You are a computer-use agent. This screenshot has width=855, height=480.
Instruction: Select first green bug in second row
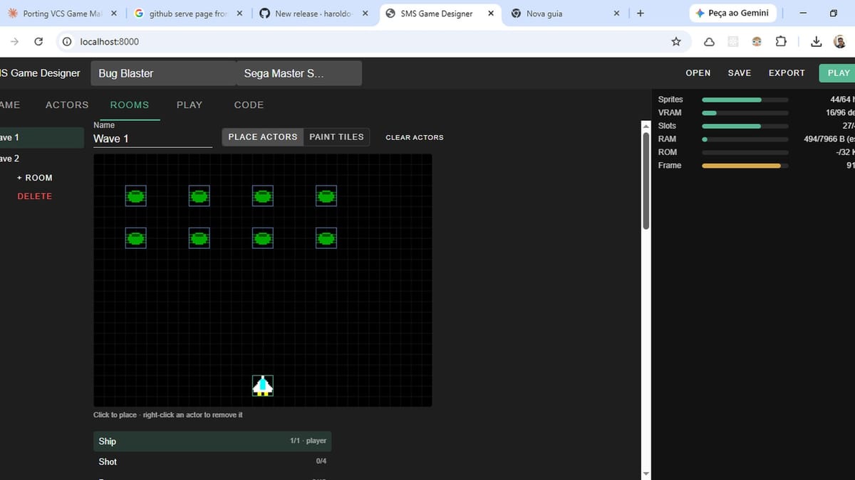(x=136, y=238)
